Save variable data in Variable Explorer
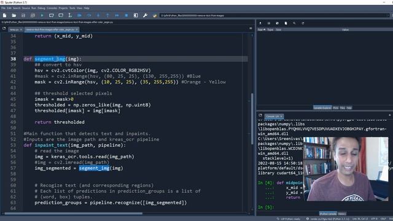 click(x=269, y=23)
